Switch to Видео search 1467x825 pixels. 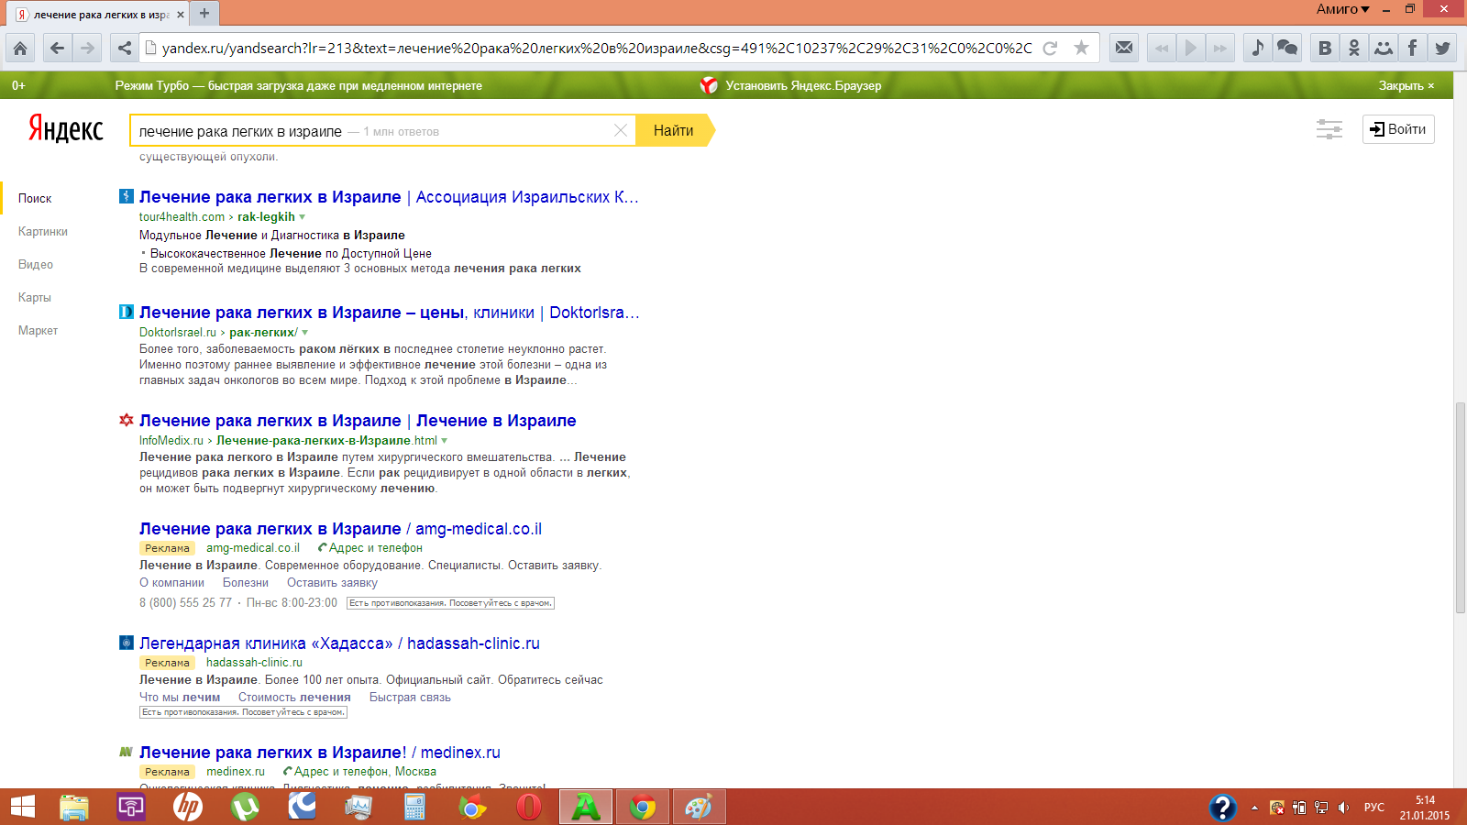click(x=36, y=264)
